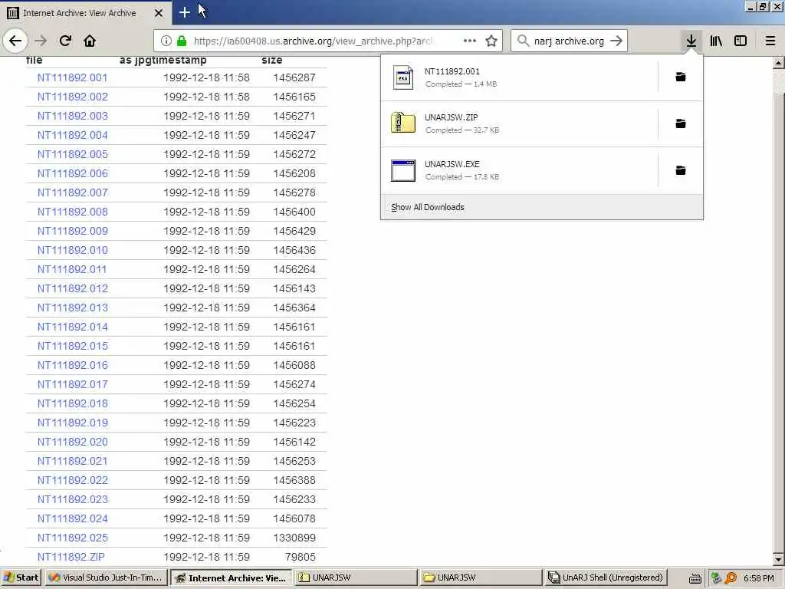This screenshot has width=785, height=589.
Task: Open the Firefox hamburger menu
Action: (x=770, y=41)
